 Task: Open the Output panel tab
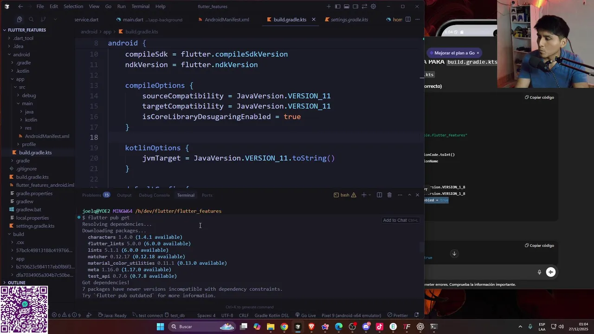pyautogui.click(x=124, y=195)
